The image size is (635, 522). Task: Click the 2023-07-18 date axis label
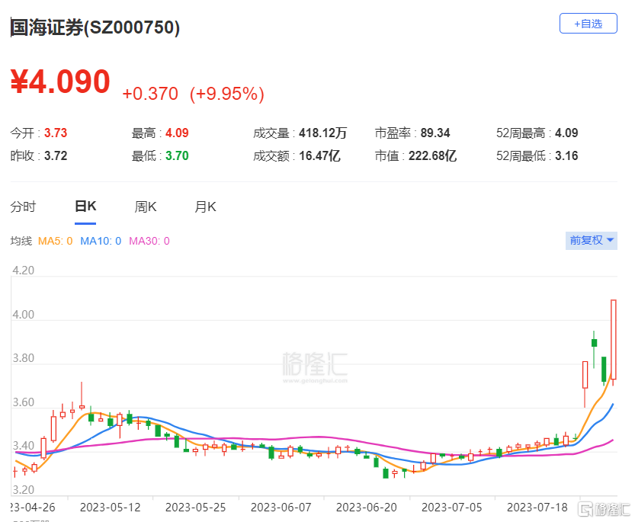coord(537,508)
